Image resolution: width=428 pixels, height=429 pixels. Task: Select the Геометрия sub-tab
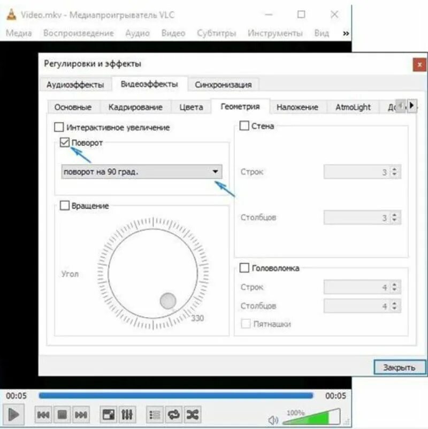[240, 106]
